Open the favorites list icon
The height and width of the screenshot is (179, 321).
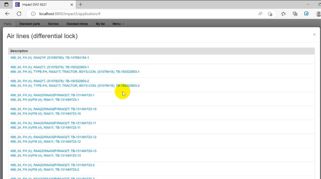[283, 14]
